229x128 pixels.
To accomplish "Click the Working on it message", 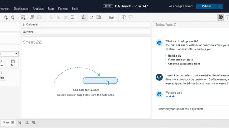I will 174,92.
